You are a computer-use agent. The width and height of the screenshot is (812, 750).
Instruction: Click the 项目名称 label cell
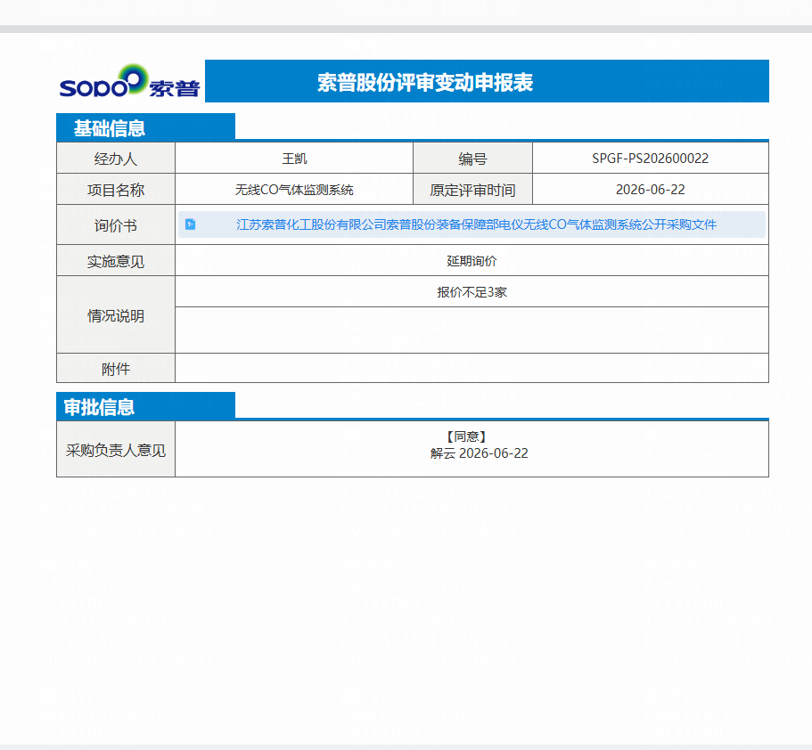point(116,190)
